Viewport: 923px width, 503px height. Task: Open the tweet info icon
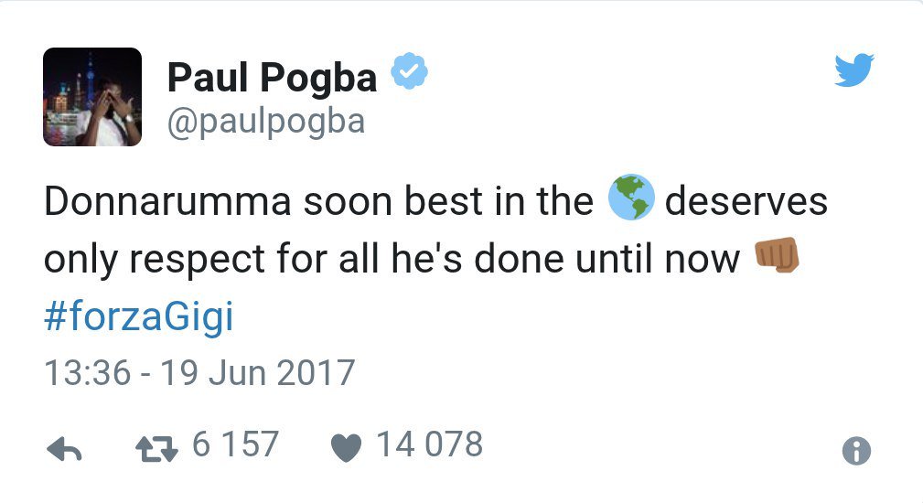click(x=855, y=450)
